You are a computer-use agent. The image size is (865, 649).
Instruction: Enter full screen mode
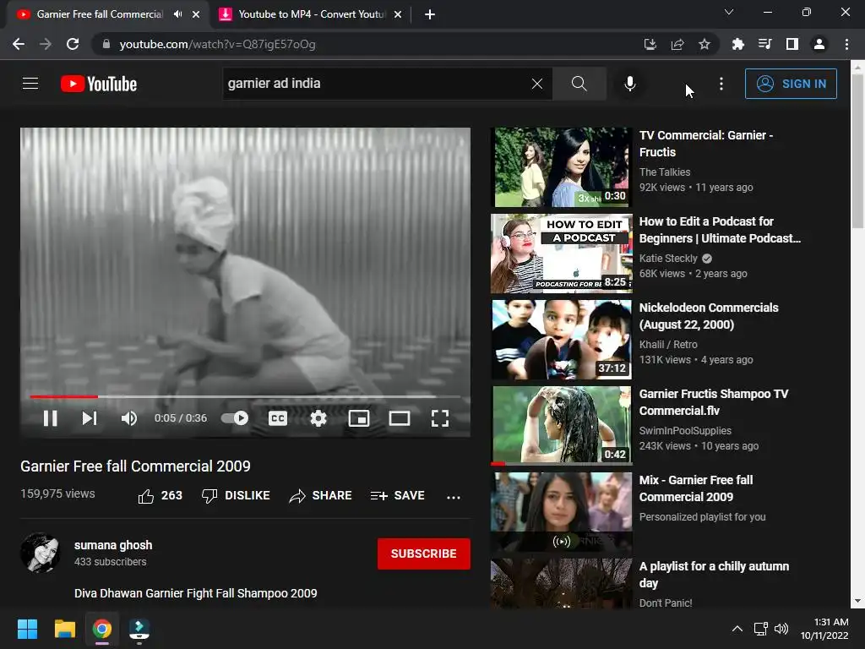click(439, 418)
